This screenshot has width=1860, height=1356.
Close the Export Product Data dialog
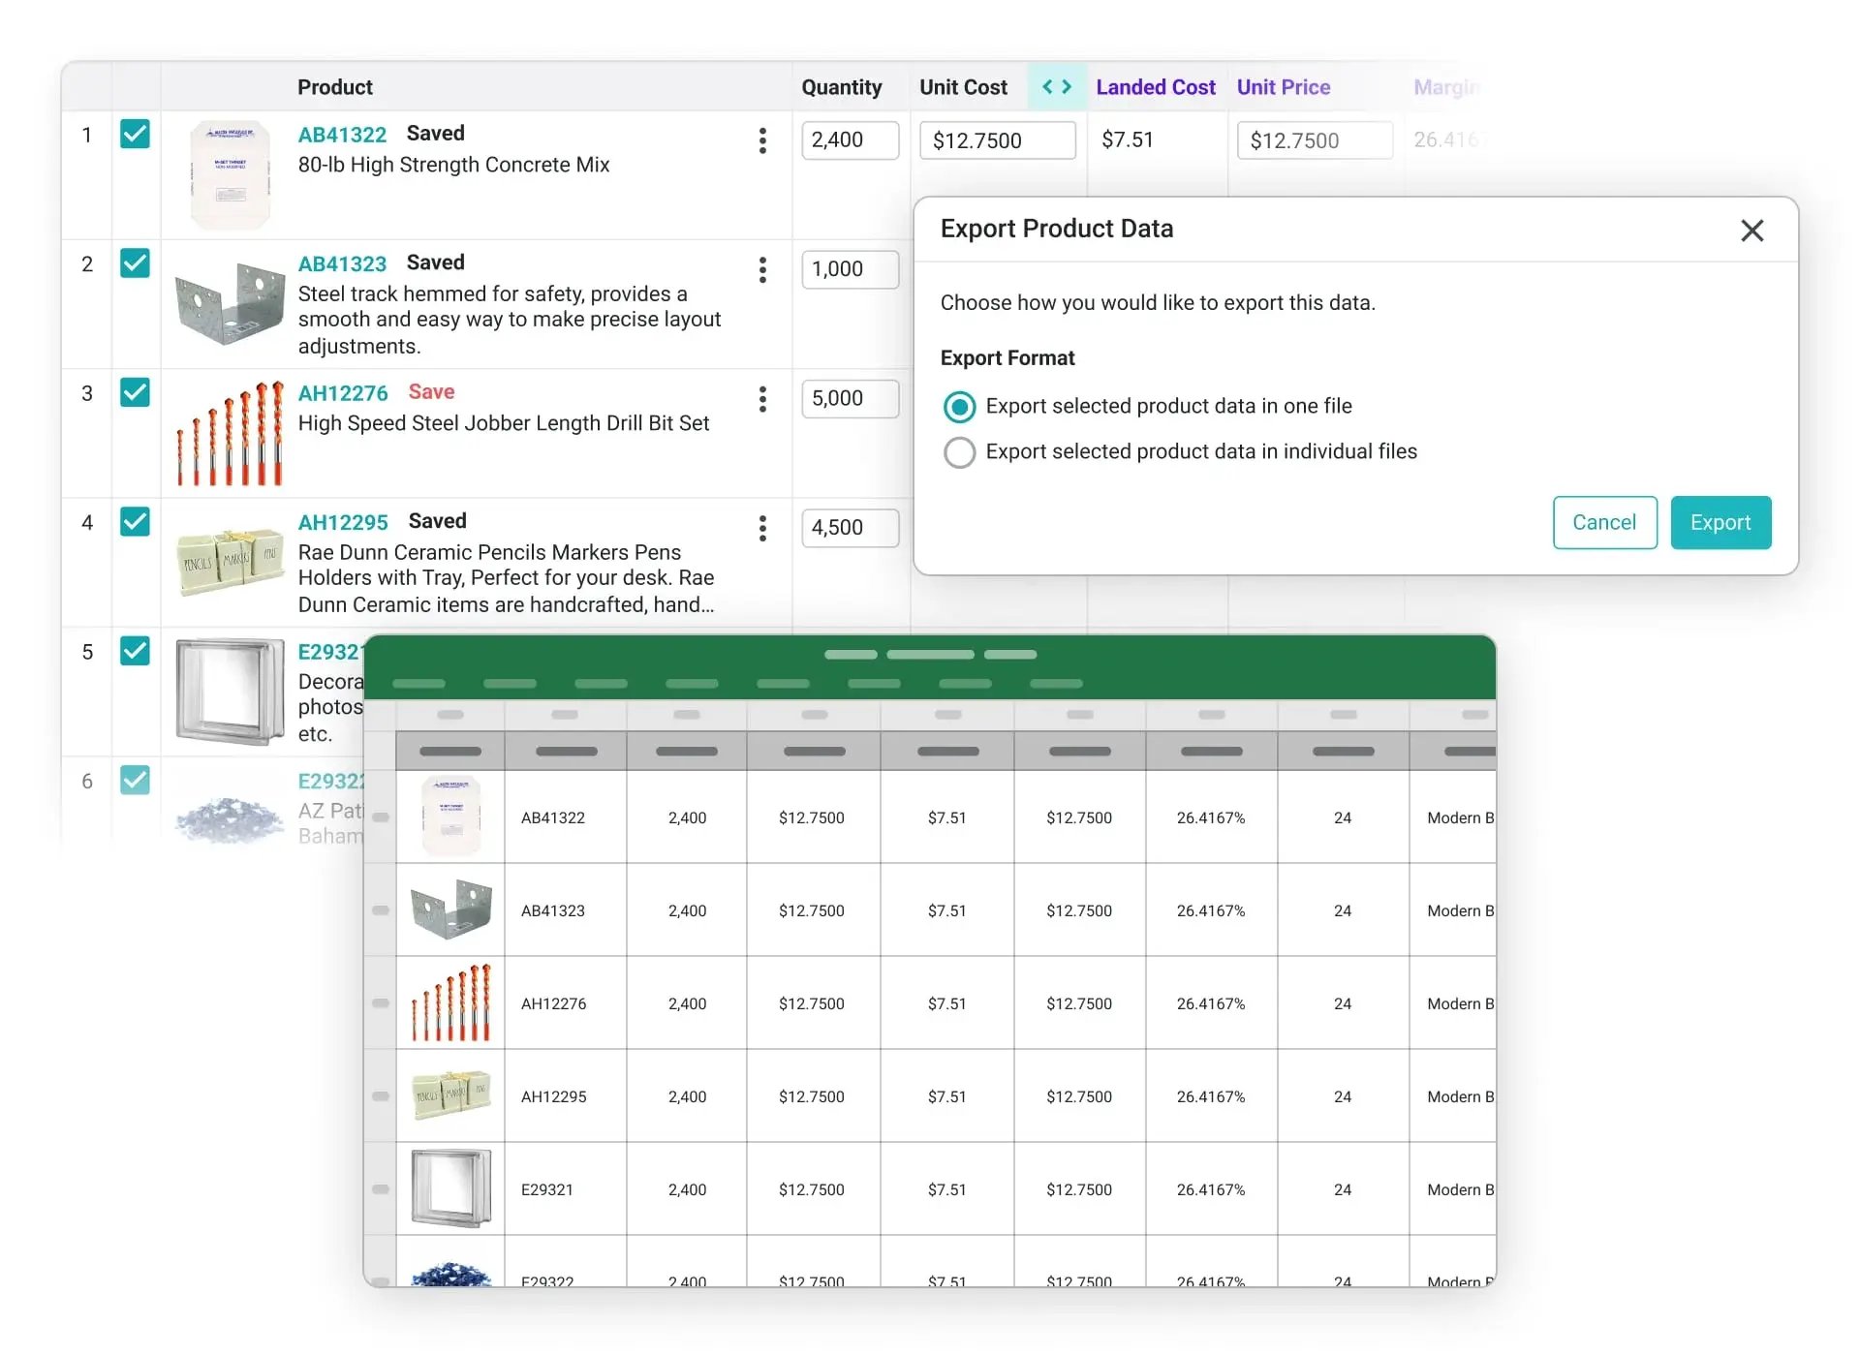1751,231
